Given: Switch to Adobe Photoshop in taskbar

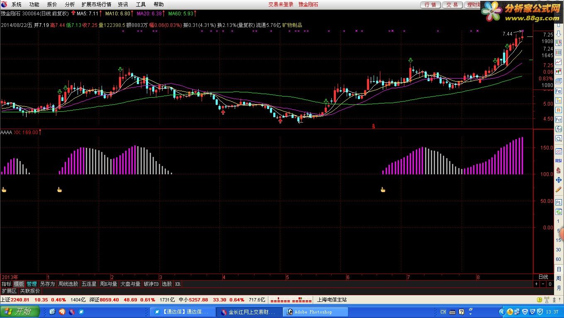Looking at the screenshot, I should click(315, 312).
